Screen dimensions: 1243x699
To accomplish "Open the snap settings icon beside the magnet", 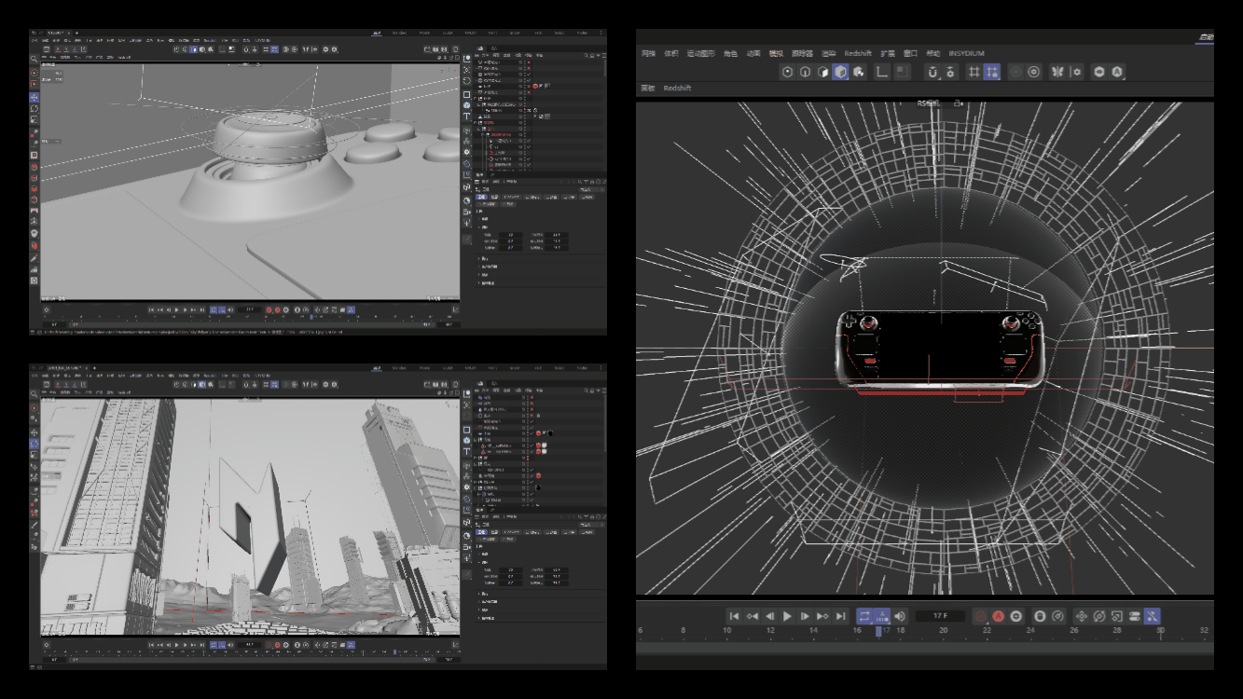I will (x=950, y=72).
